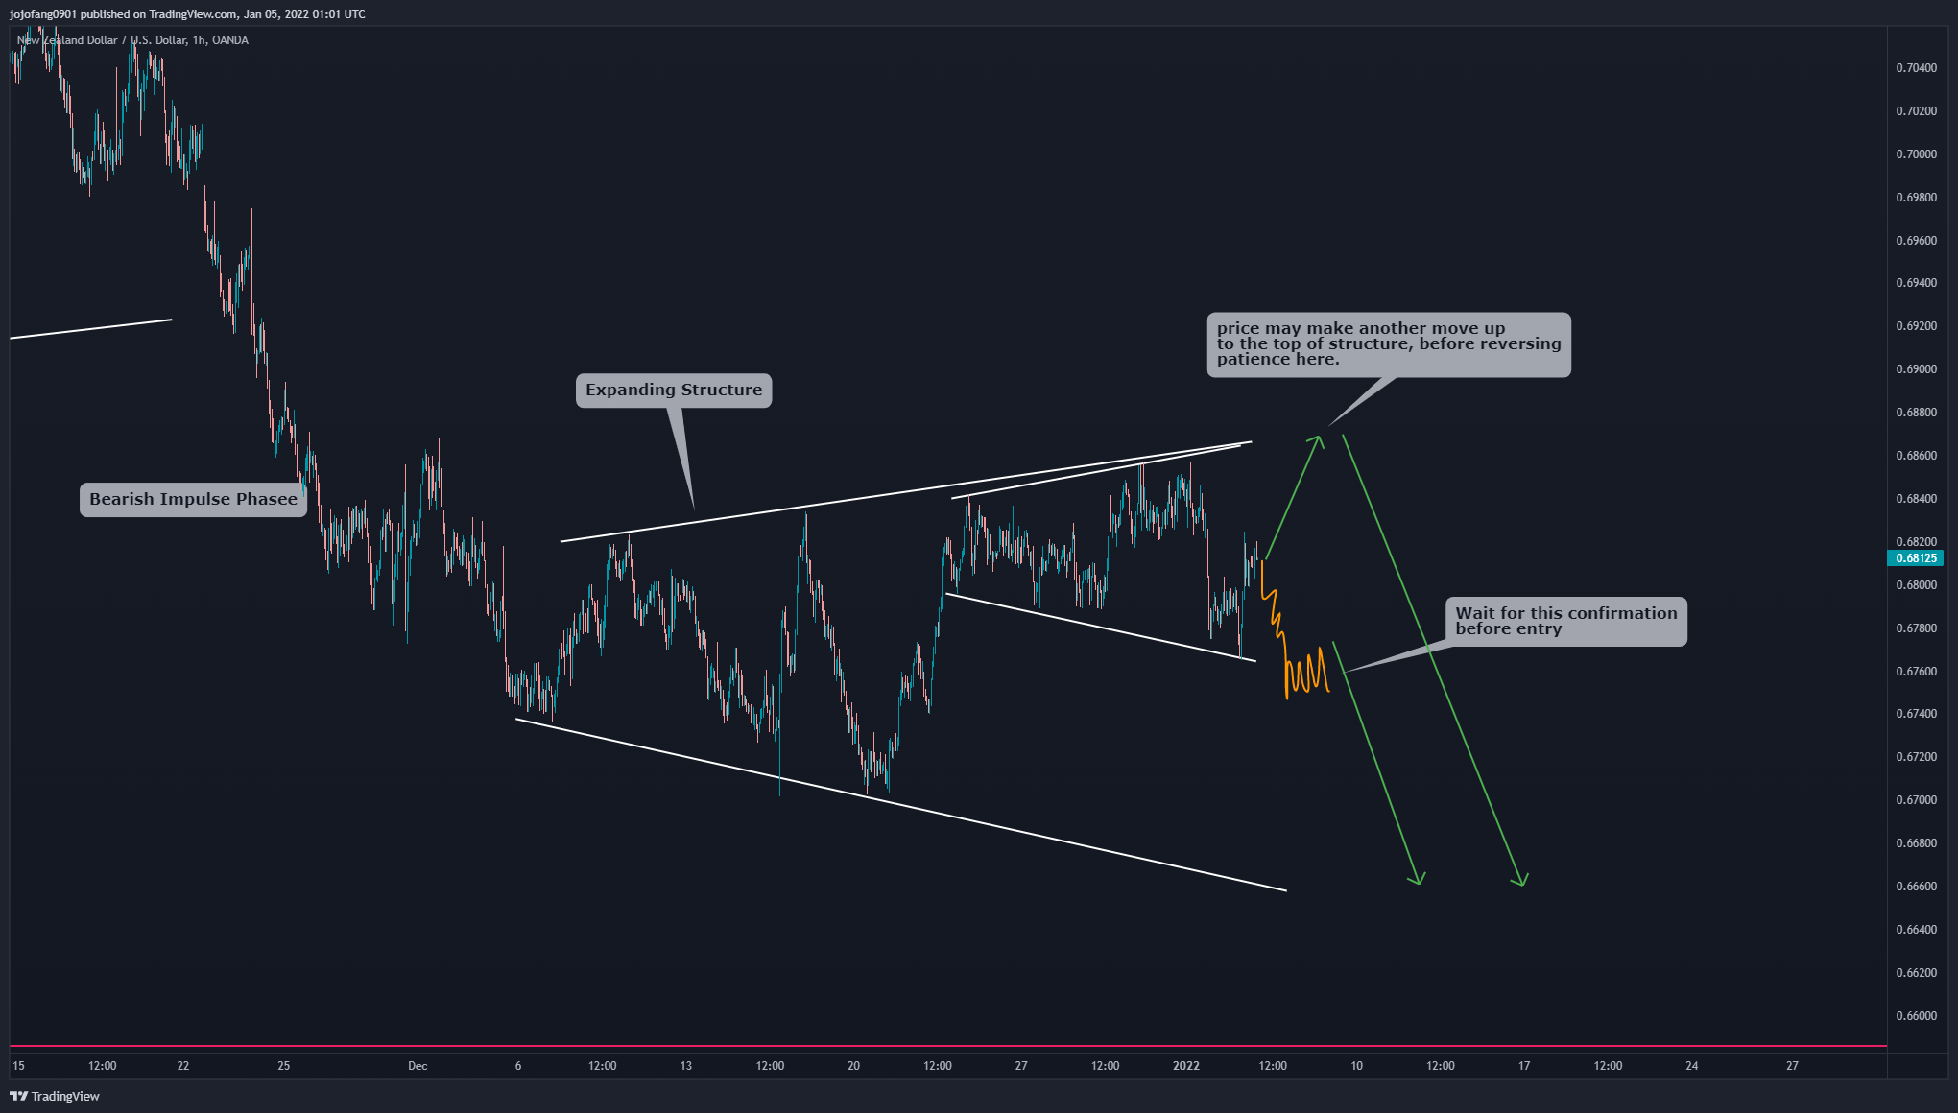1958x1113 pixels.
Task: Click the 0.66000 price axis label
Action: (1916, 1016)
